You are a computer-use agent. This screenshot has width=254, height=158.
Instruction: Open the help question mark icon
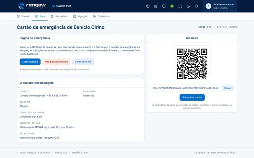click(x=148, y=6)
